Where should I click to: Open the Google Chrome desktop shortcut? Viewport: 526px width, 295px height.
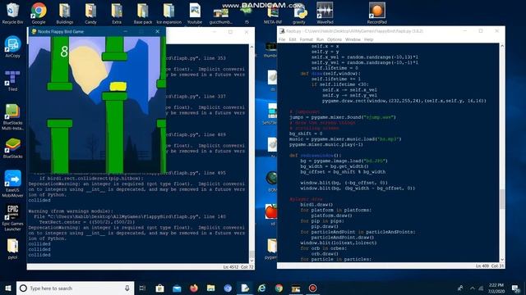tap(39, 13)
